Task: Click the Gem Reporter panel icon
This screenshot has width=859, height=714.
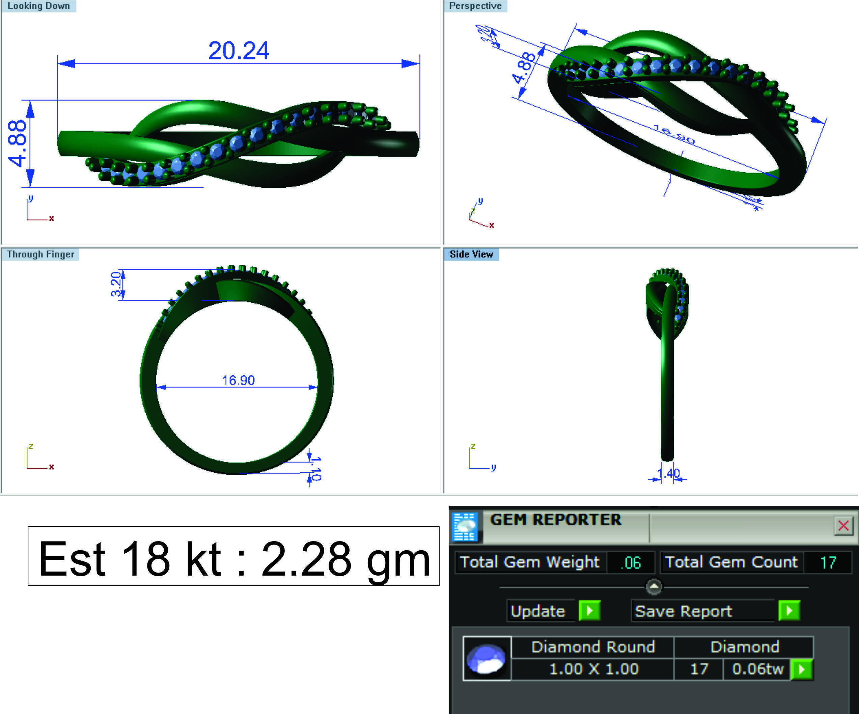Action: tap(465, 527)
